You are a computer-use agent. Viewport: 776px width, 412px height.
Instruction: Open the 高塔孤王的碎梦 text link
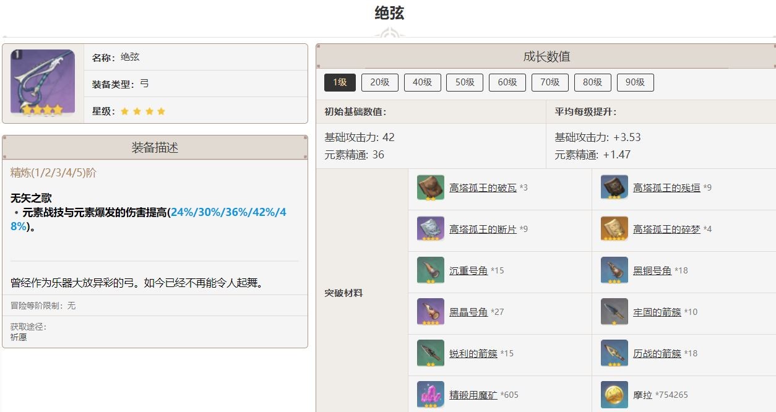click(666, 229)
